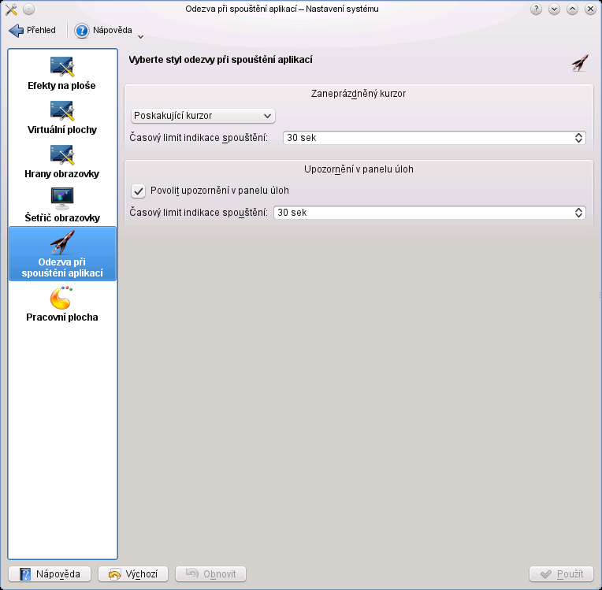Open the Pracovní plocha Plasma icon
602x590 pixels.
pyautogui.click(x=61, y=298)
